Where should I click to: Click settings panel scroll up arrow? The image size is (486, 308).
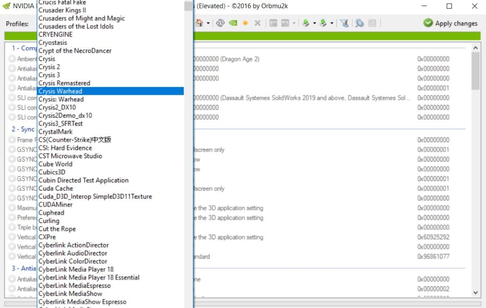tap(476, 48)
